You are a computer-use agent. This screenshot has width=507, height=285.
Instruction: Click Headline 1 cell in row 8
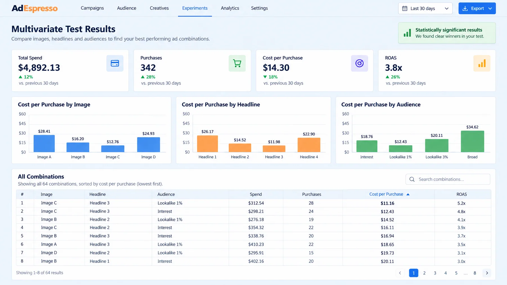99,261
